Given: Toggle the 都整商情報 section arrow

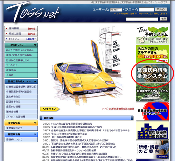Looking at the screenshot, I should (35, 134).
